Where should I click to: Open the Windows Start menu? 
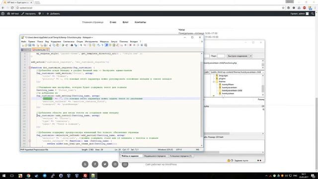pos(4,176)
